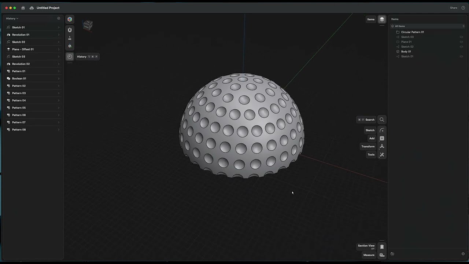Click the Plane - Offset 01 step icon
This screenshot has height=264, width=469.
[8, 49]
